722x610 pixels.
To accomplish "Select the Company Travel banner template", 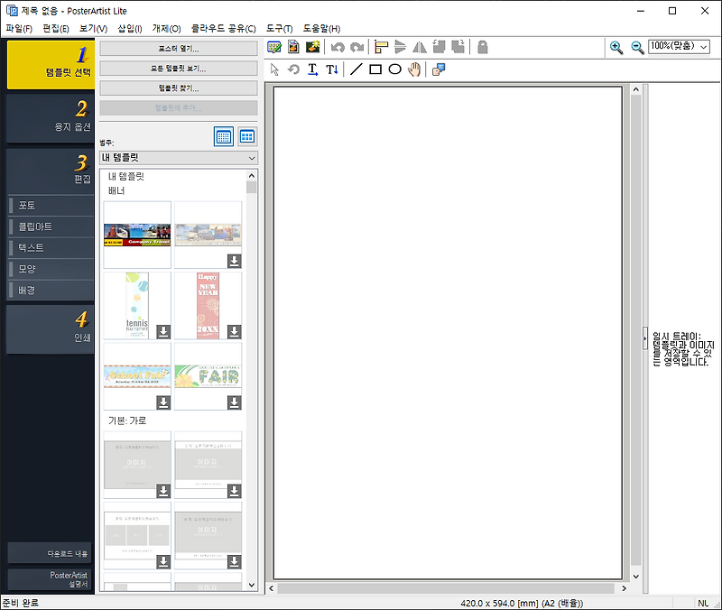I will [x=137, y=235].
